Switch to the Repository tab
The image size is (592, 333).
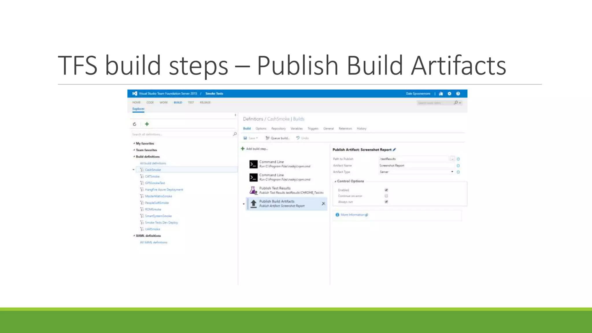click(278, 128)
